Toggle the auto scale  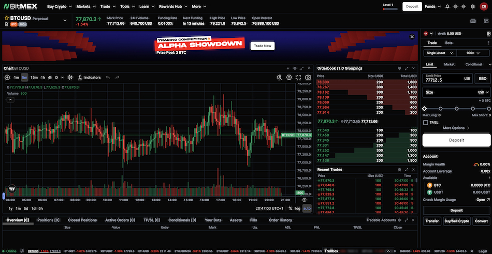pyautogui.click(x=307, y=208)
